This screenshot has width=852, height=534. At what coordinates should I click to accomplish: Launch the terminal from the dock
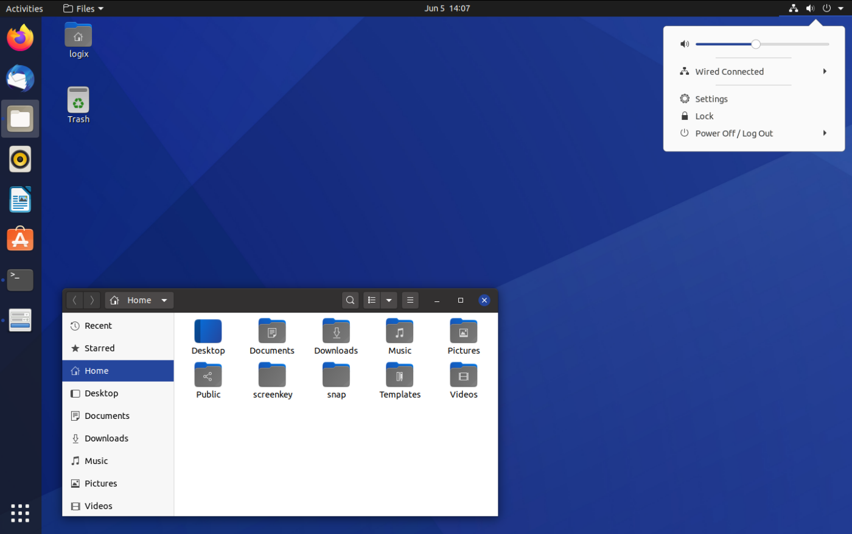click(x=20, y=279)
